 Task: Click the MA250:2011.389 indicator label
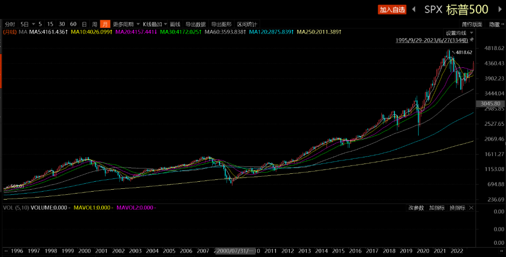[319, 32]
